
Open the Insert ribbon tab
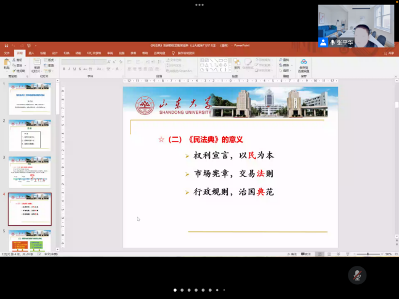(x=30, y=53)
